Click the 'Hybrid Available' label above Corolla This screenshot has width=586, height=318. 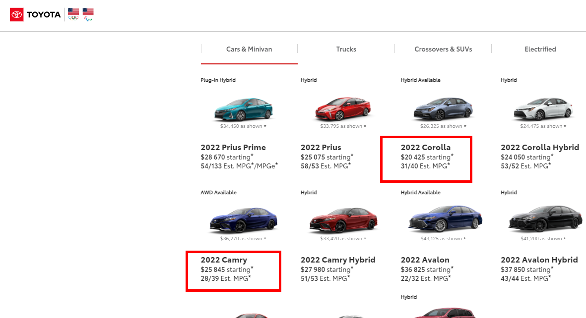(420, 80)
